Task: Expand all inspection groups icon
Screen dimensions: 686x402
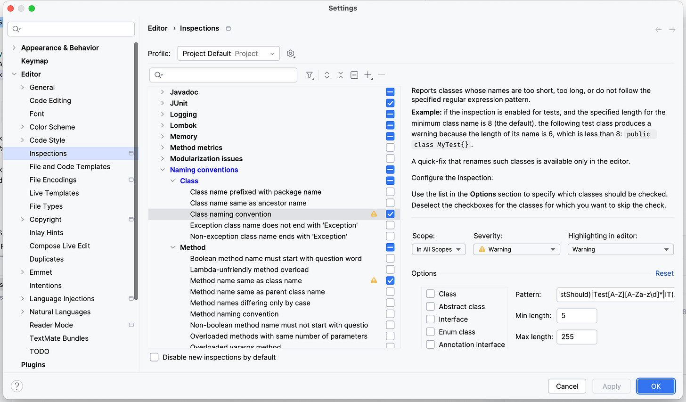Action: tap(327, 75)
